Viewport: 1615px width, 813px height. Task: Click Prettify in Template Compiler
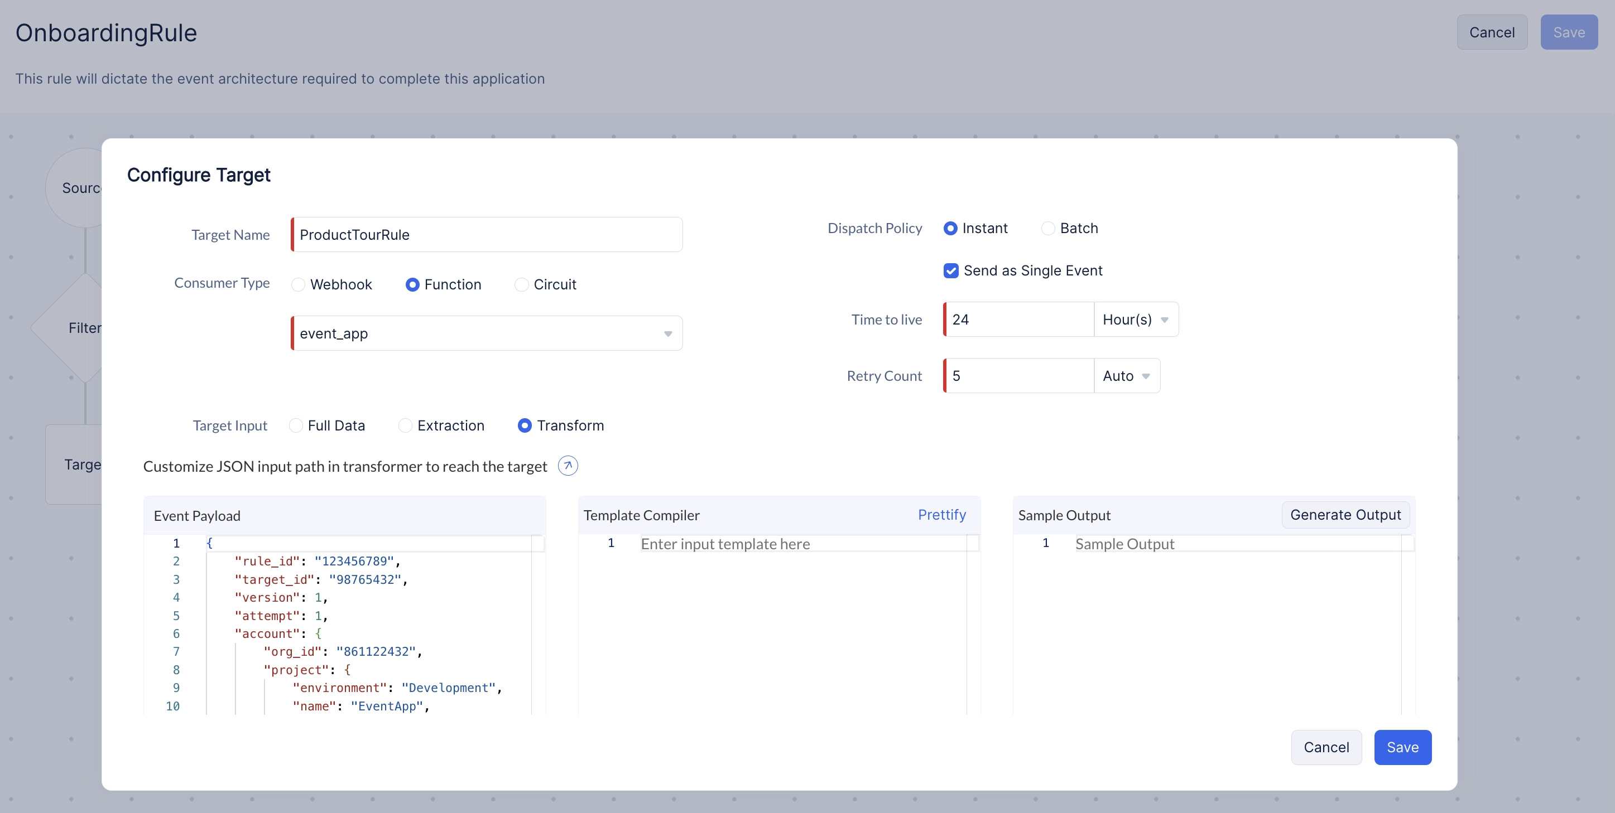(941, 515)
